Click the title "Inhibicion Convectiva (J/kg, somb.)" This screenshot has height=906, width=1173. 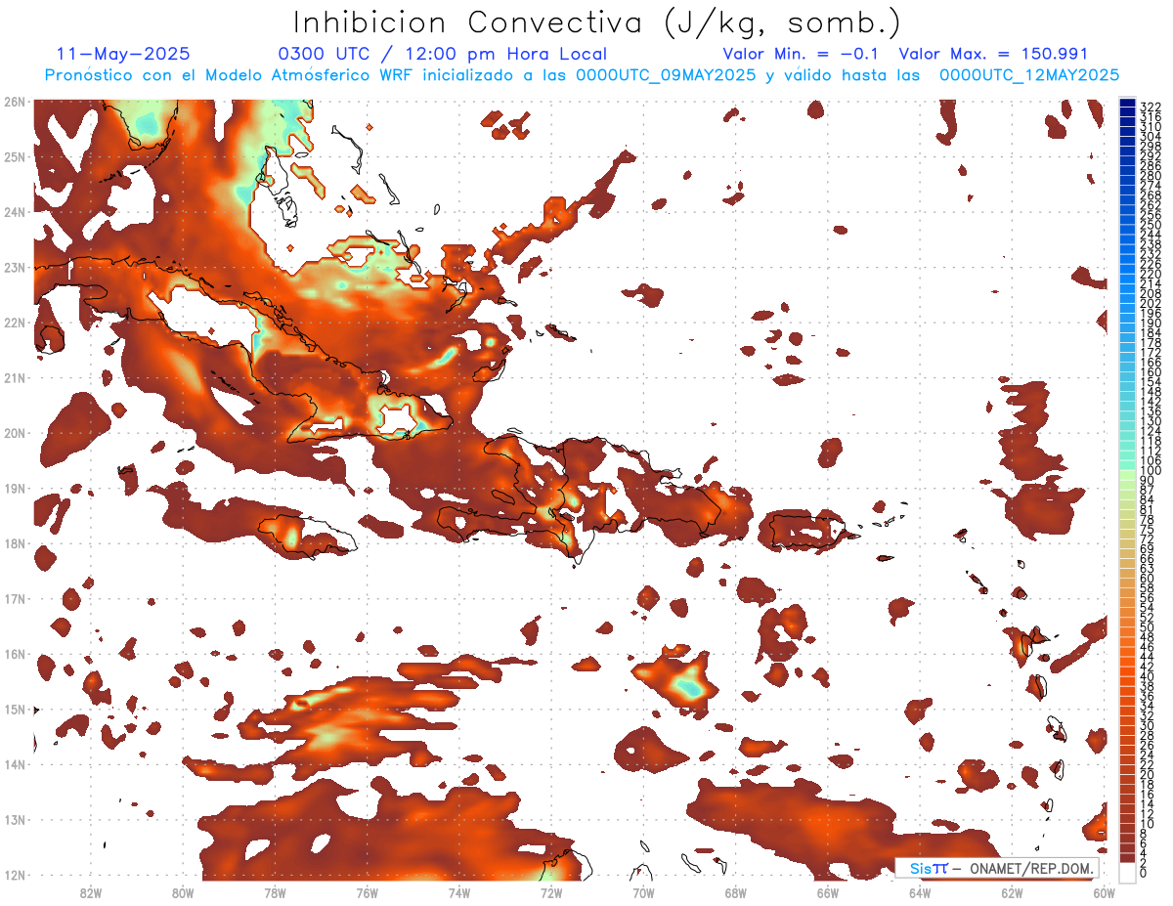[x=597, y=22]
